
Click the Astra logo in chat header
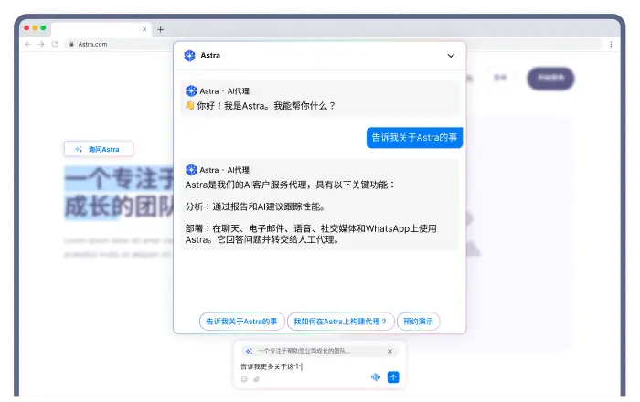[x=188, y=56]
